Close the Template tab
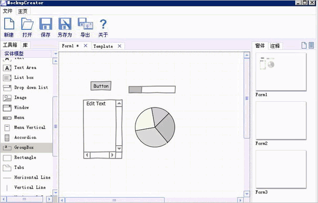 (x=120, y=46)
